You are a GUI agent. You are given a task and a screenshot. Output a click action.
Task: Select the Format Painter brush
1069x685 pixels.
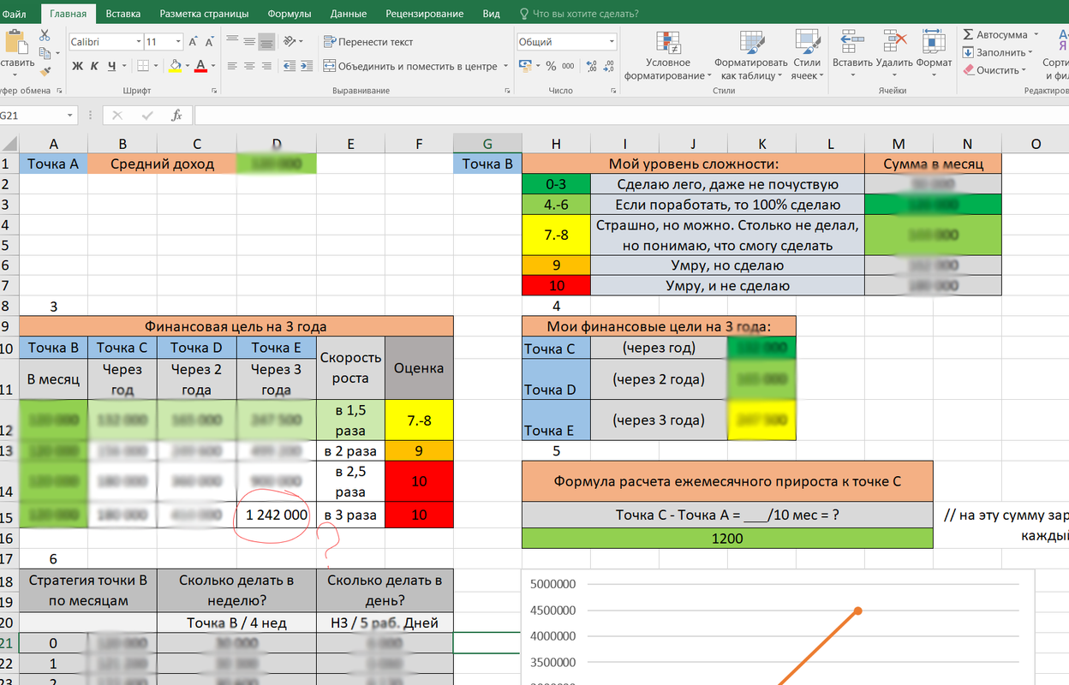(x=45, y=73)
